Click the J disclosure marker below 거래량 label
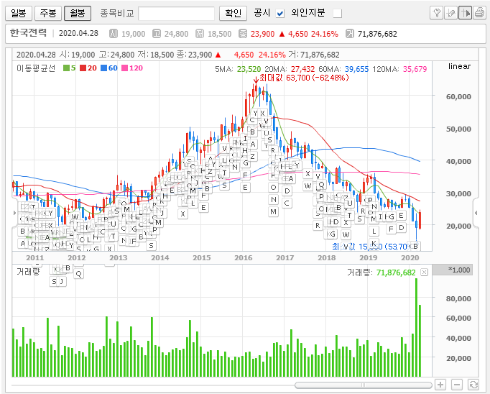Screen dimensions: 490x394 (62, 282)
